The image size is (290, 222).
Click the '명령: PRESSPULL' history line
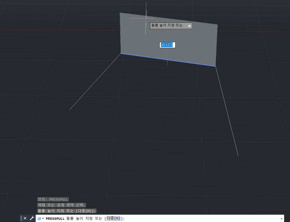pyautogui.click(x=53, y=199)
